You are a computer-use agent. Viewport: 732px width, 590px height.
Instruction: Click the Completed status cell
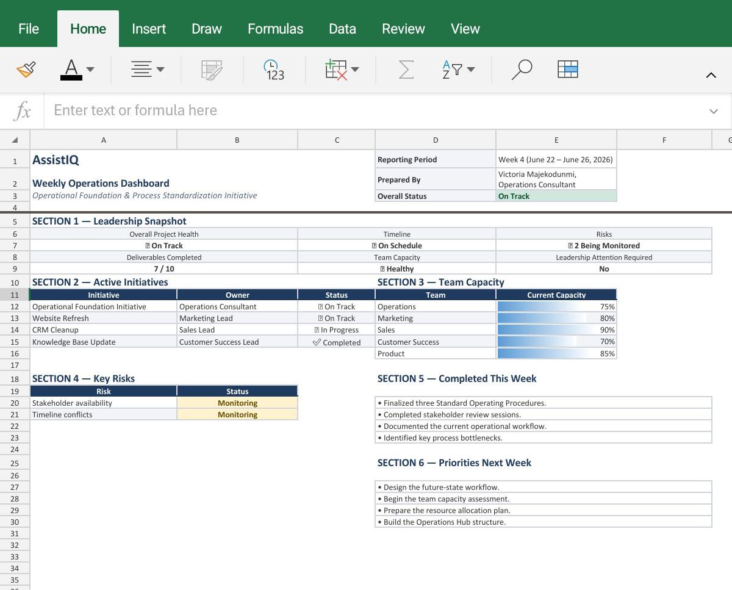(x=336, y=342)
